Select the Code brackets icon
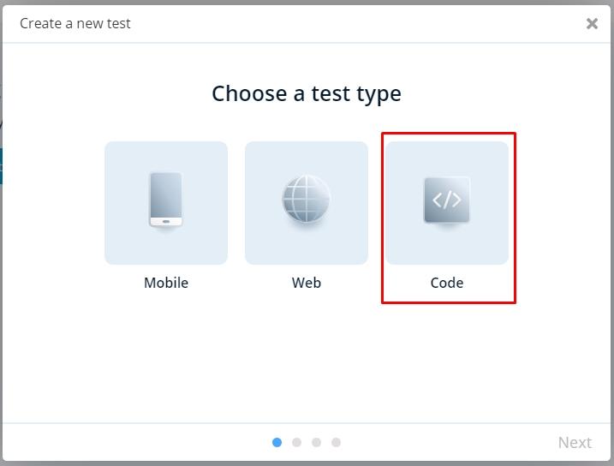Viewport: 614px width, 466px height. coord(447,200)
